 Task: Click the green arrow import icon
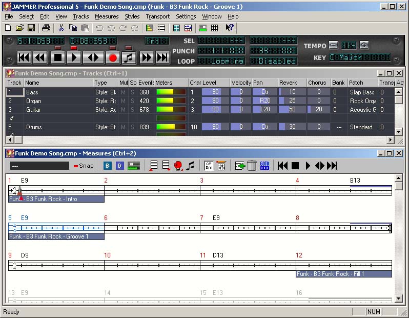(240, 166)
